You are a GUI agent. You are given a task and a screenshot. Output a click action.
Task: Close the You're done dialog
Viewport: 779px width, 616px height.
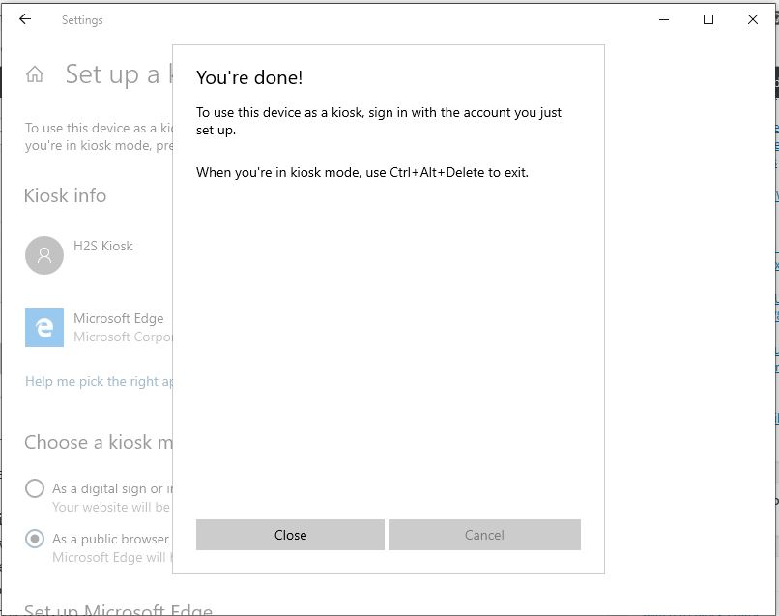point(290,534)
